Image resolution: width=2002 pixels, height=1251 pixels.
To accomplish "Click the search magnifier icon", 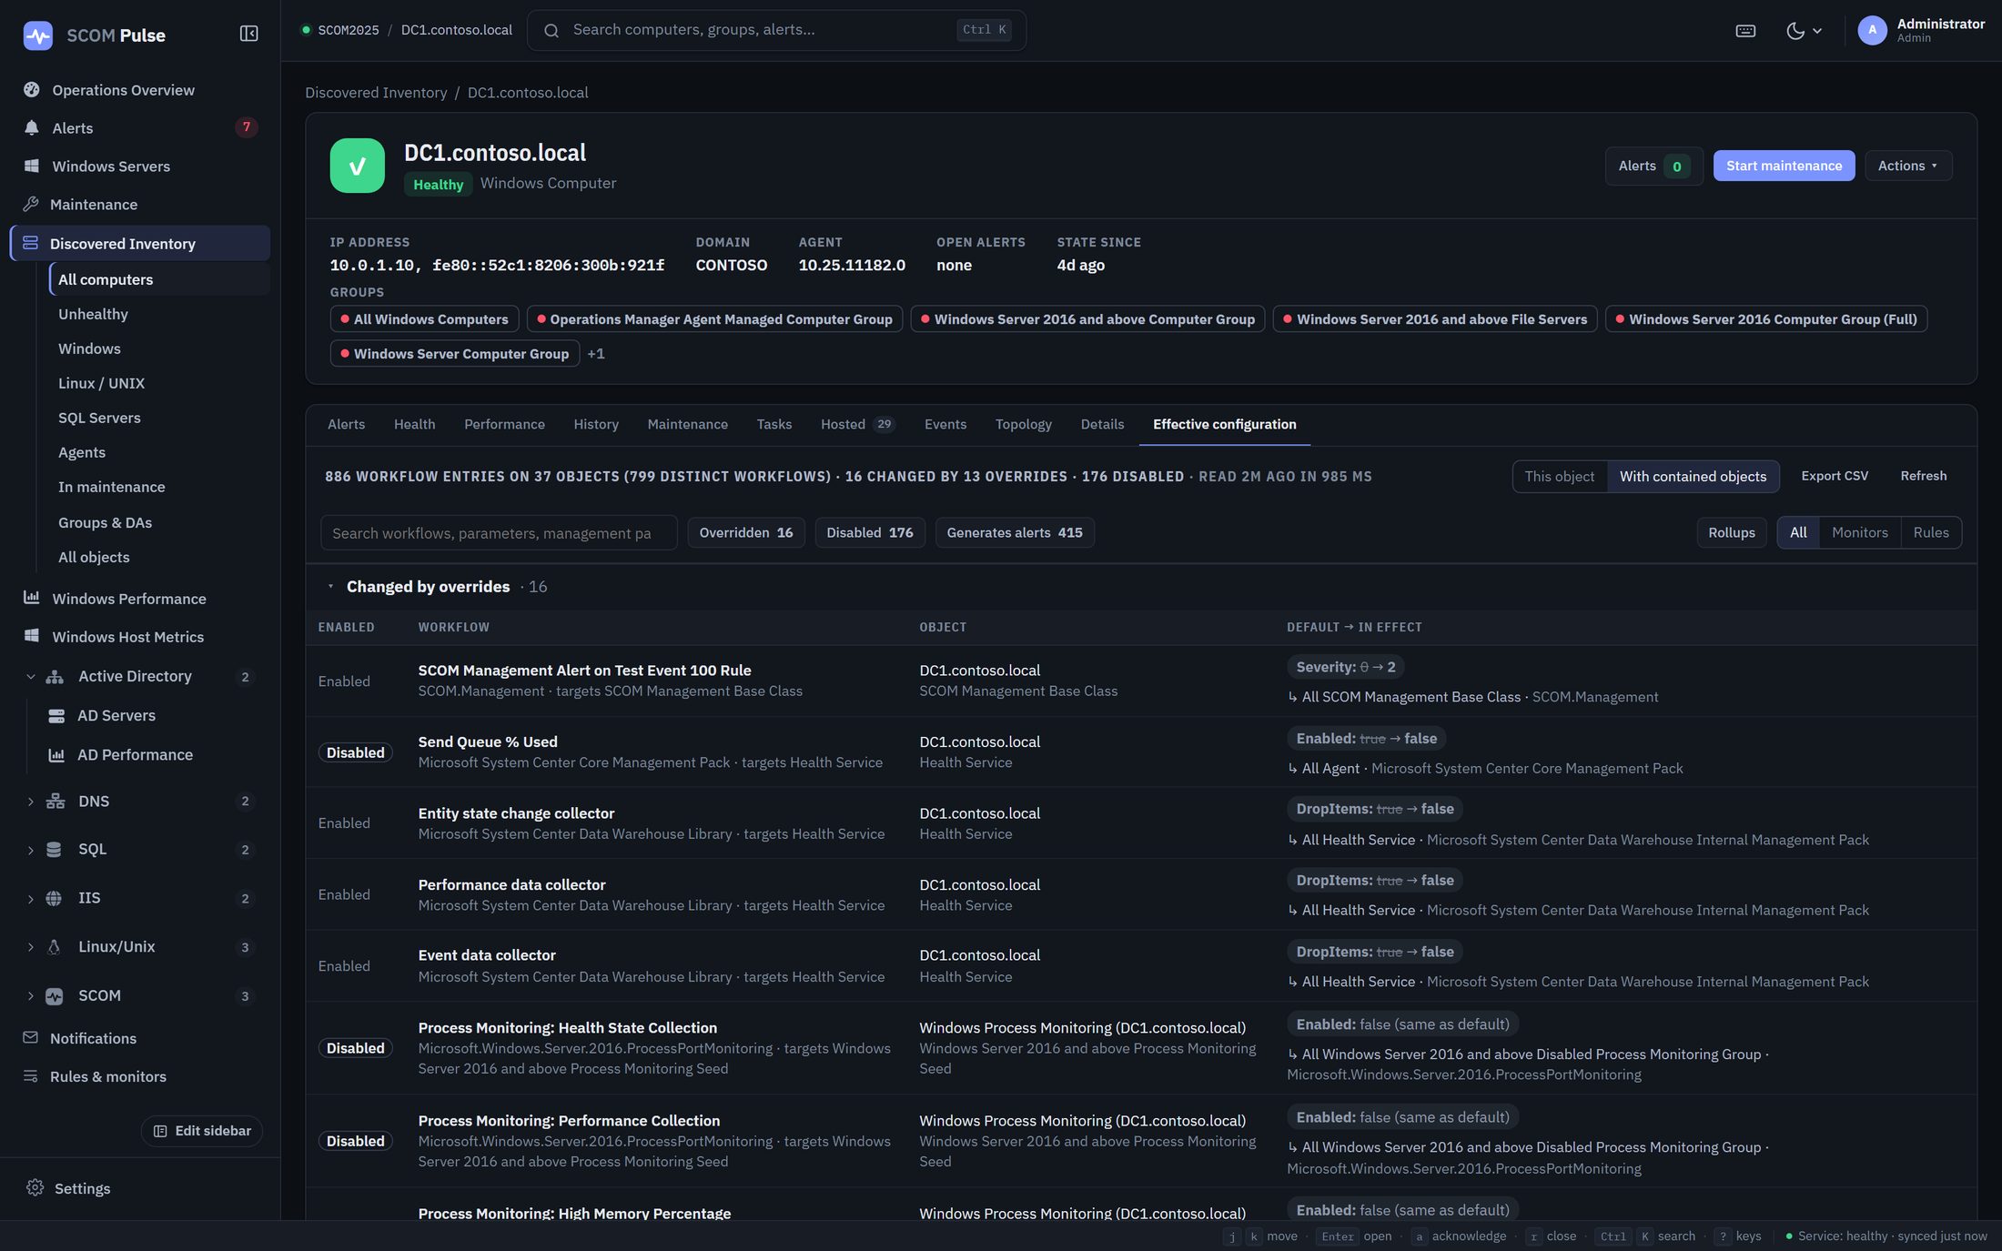I will point(551,30).
